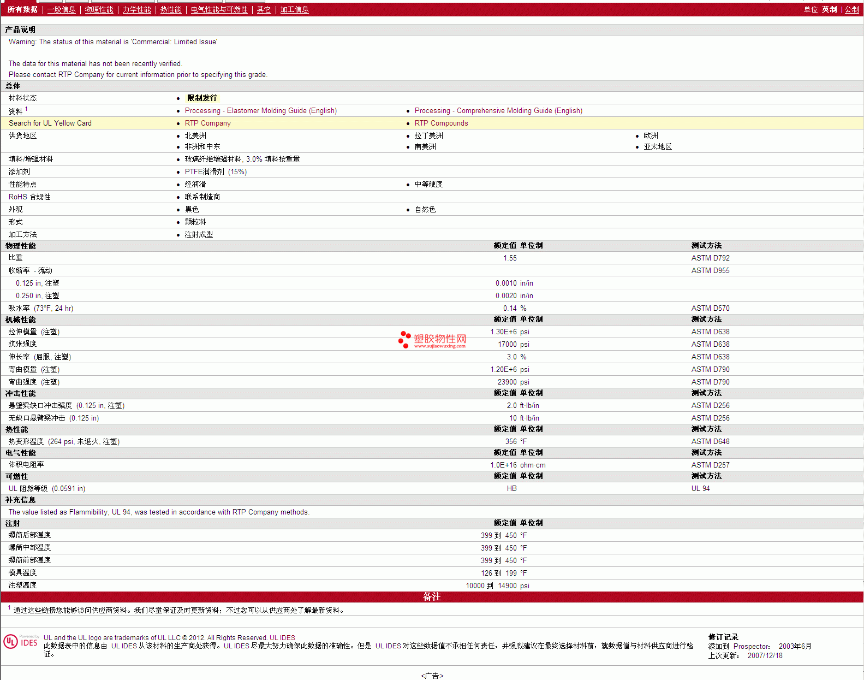Screen dimensions: 864x680
Task: Select 英制 units option
Action: (829, 9)
